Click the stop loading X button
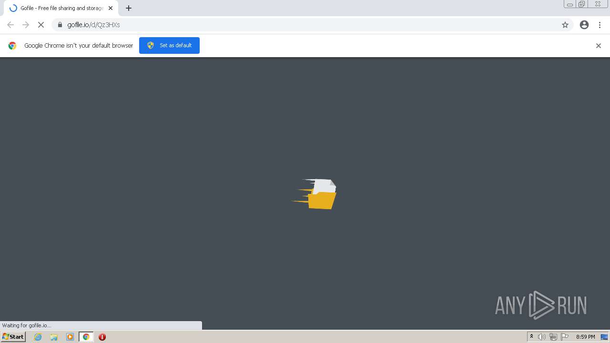610x343 pixels. tap(41, 25)
